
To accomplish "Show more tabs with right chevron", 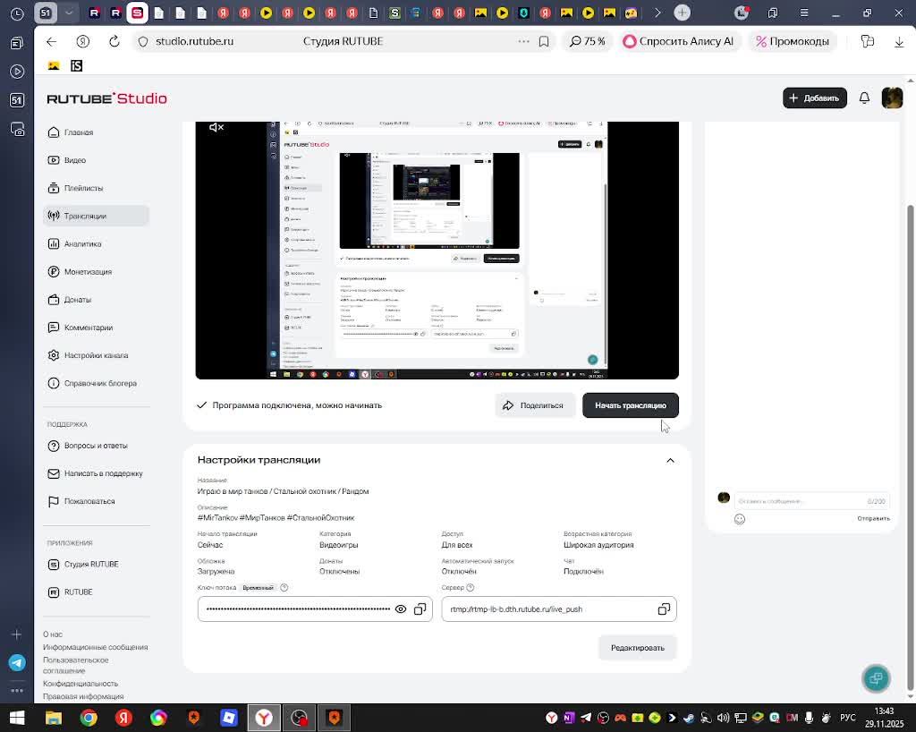I will coord(657,13).
